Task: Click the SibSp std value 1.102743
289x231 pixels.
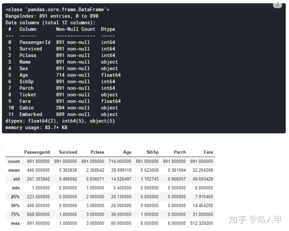Action: (x=149, y=179)
